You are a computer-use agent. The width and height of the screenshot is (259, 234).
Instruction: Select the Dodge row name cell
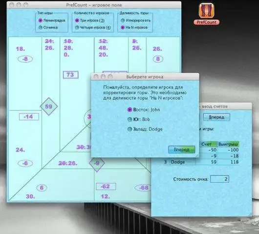(183, 162)
